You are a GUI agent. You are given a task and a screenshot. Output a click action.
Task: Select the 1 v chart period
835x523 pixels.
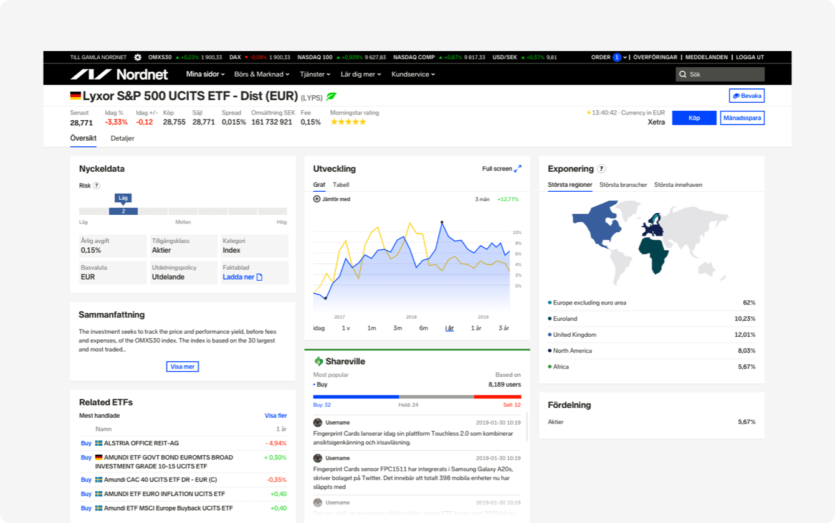pos(346,328)
